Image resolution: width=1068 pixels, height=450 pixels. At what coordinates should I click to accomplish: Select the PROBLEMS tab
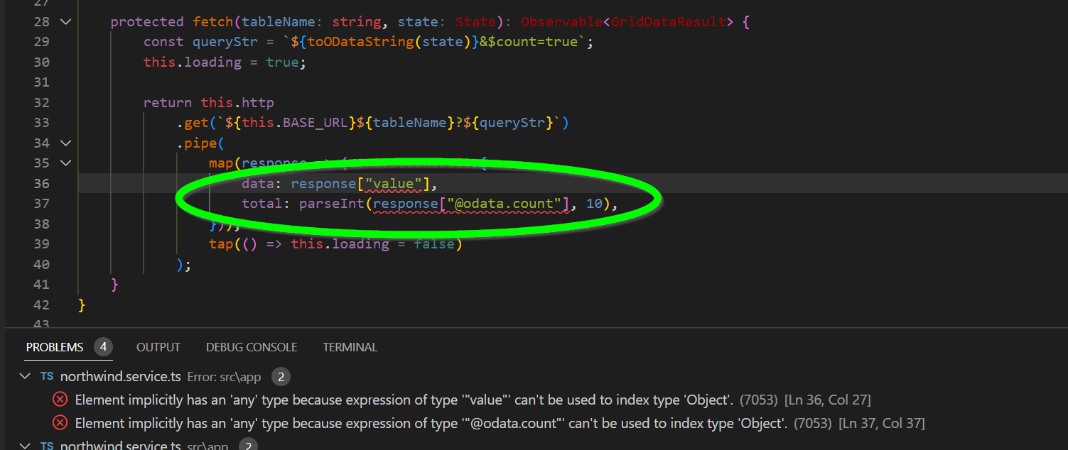click(x=55, y=347)
